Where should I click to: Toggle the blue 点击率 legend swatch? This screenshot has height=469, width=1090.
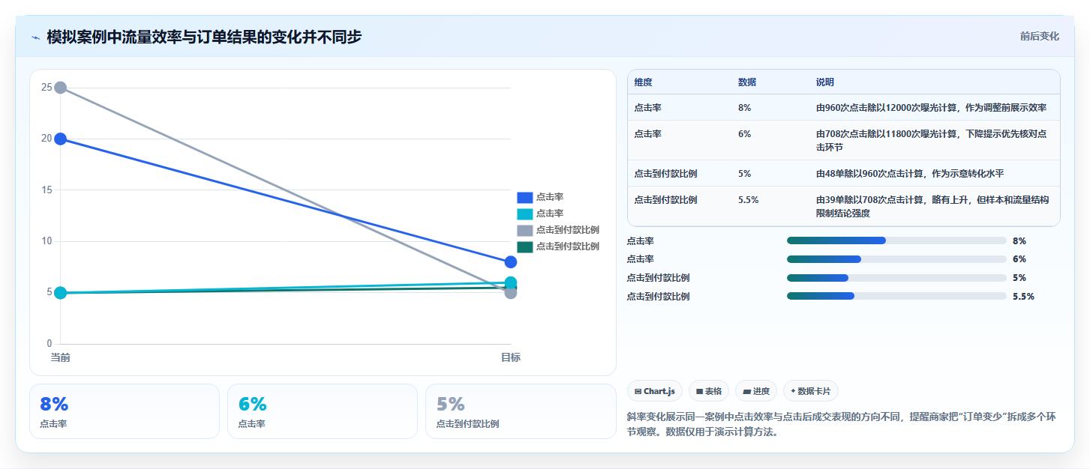524,197
